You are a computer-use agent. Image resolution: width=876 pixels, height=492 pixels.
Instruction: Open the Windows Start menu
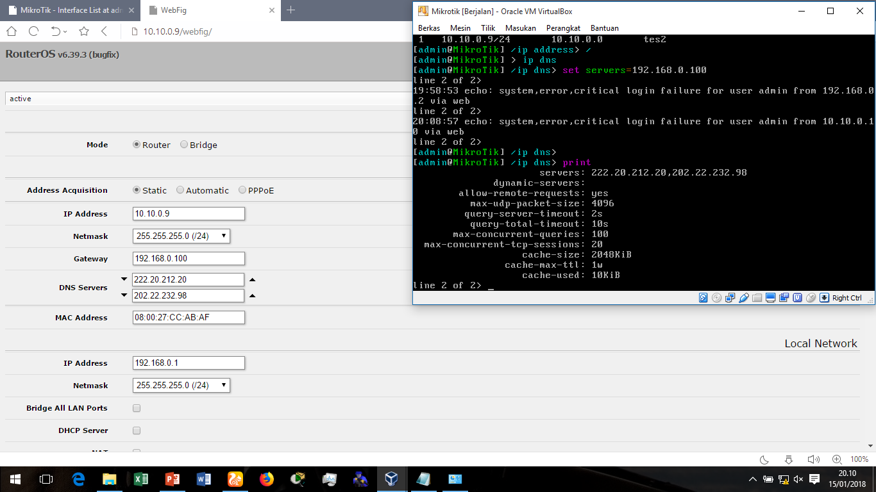coord(15,479)
